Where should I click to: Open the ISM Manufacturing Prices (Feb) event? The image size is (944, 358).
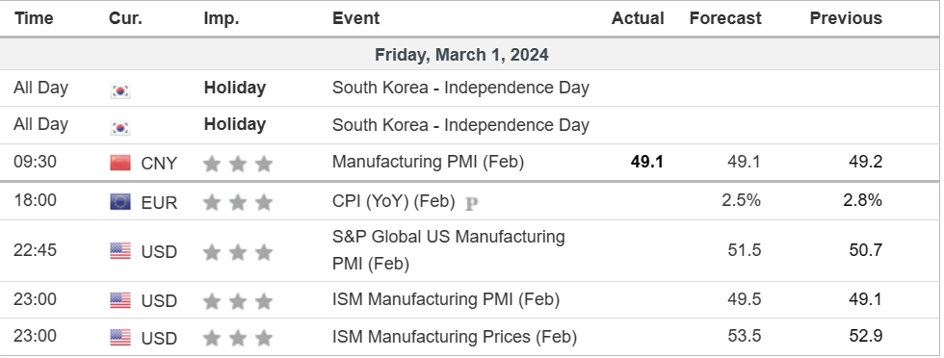click(x=455, y=336)
